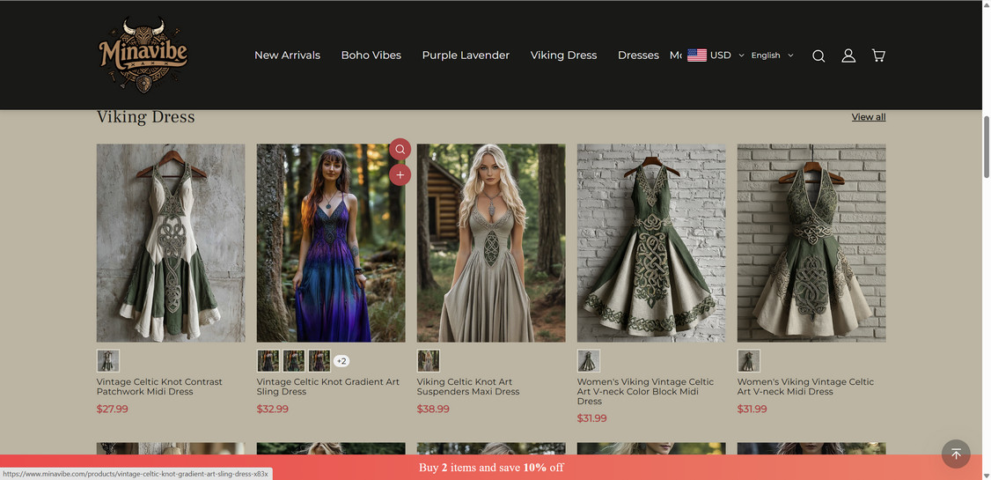Screen dimensions: 991x480
Task: Select first swatch of Gradient Art Sling Dress
Action: pos(268,361)
